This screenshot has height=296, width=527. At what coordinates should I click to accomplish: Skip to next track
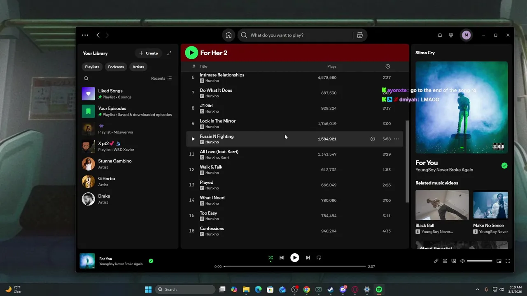point(308,258)
